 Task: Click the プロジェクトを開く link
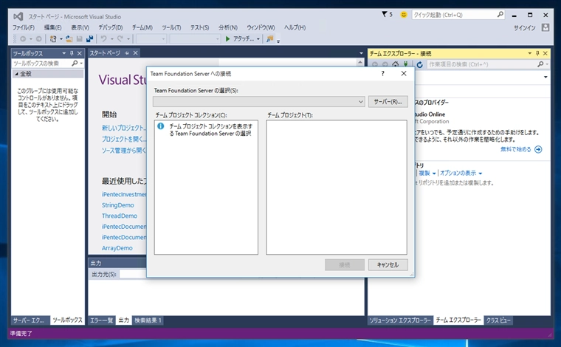click(x=123, y=139)
